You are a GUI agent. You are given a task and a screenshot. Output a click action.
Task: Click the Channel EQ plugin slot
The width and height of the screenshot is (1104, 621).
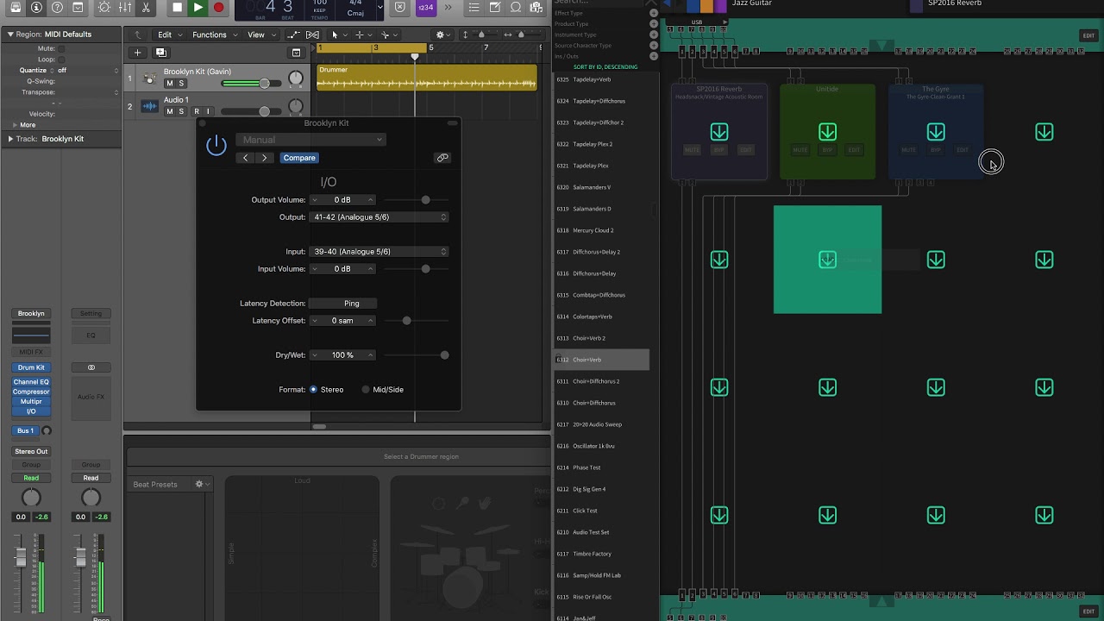[31, 382]
